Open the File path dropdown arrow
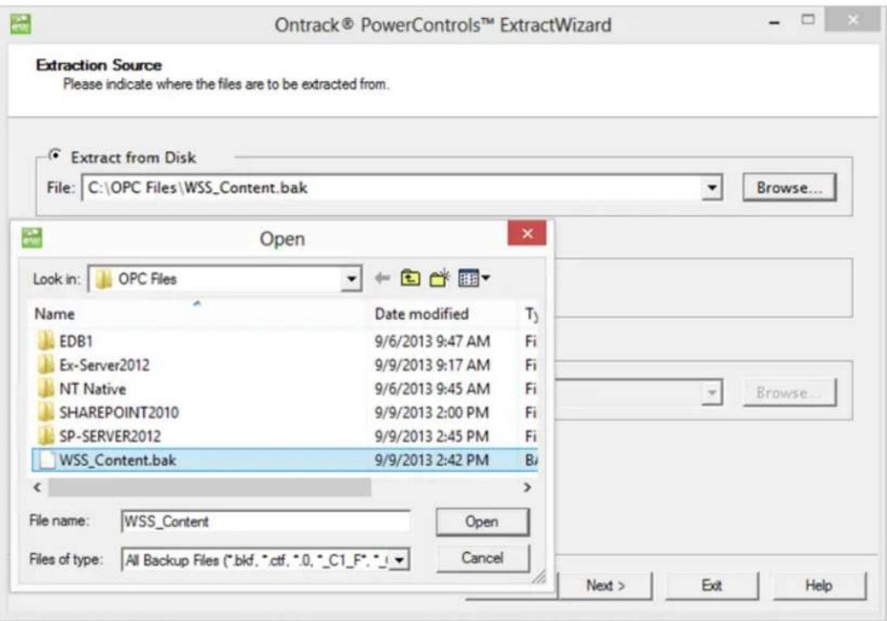 711,188
